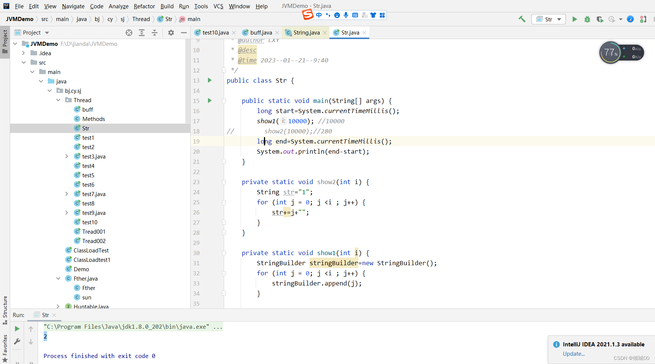Toggle the Sogou IME Chinese/English mode icon
This screenshot has width=655, height=364.
[319, 15]
